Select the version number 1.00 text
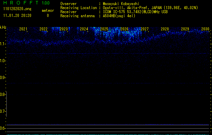Viewport: 212px width, 135px height. [x=46, y=3]
